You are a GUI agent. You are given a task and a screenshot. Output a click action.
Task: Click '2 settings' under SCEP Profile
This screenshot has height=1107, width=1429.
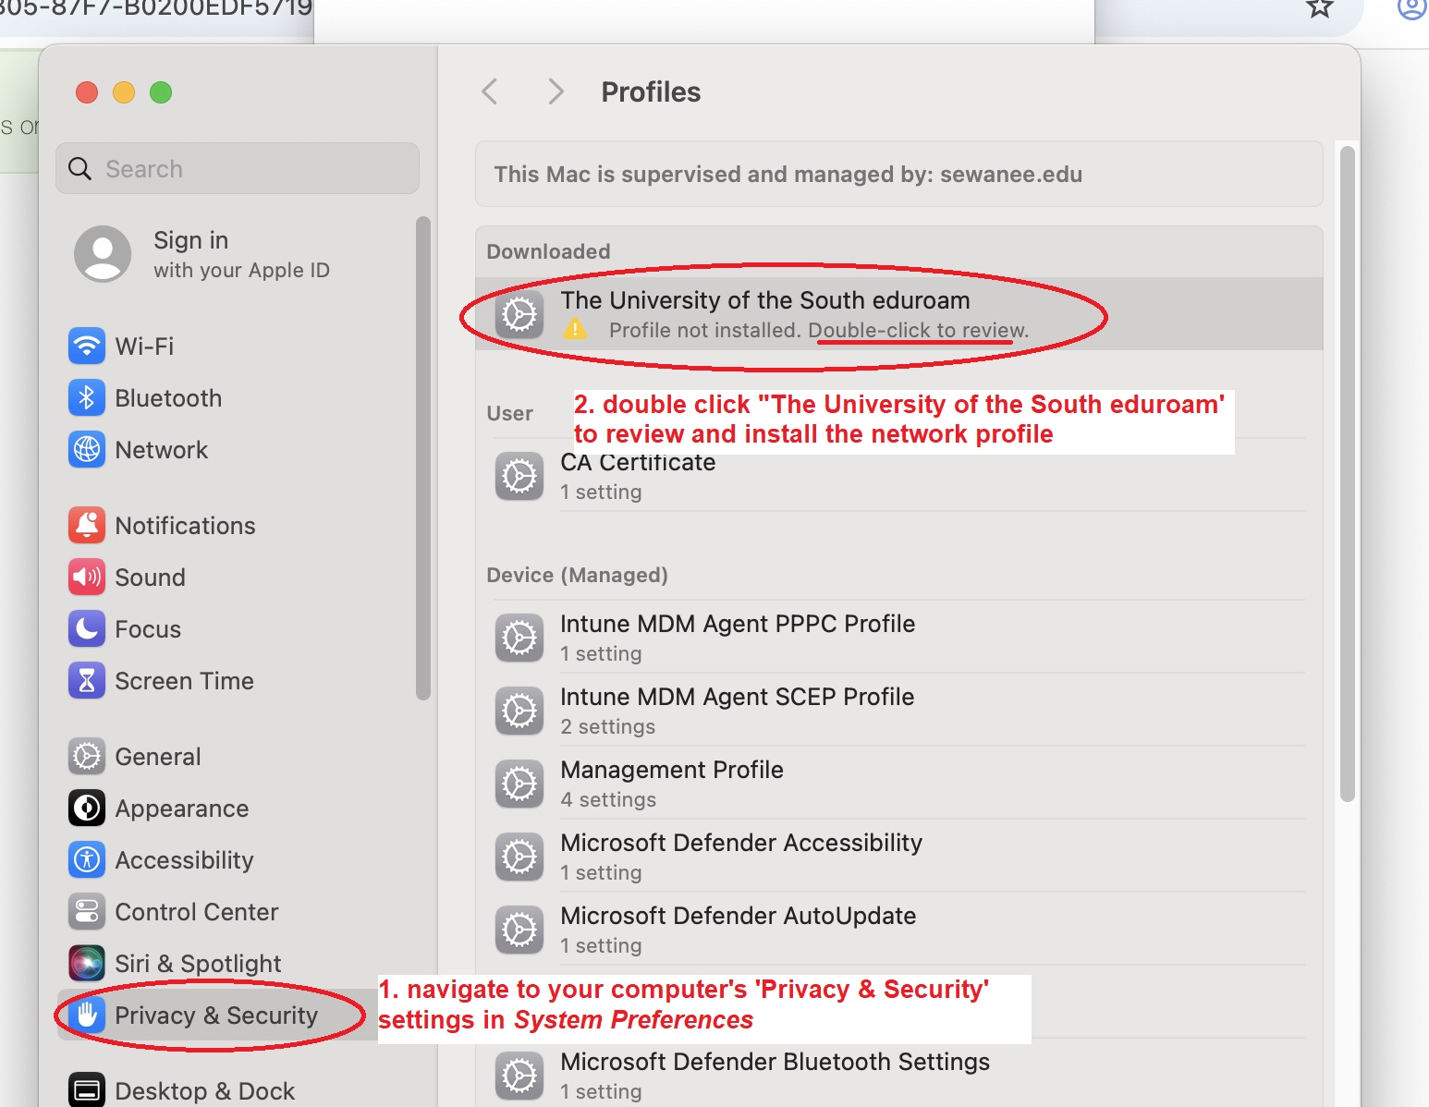tap(607, 726)
